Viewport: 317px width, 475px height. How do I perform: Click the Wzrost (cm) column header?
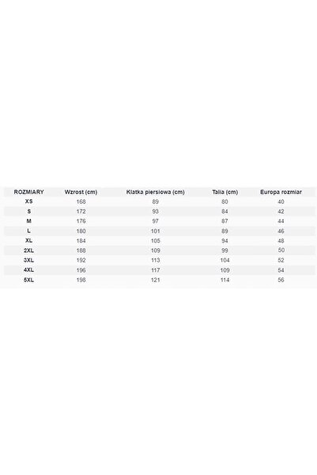tap(81, 192)
